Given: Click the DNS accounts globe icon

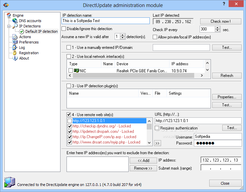Looking at the screenshot, I should coord(15,20).
